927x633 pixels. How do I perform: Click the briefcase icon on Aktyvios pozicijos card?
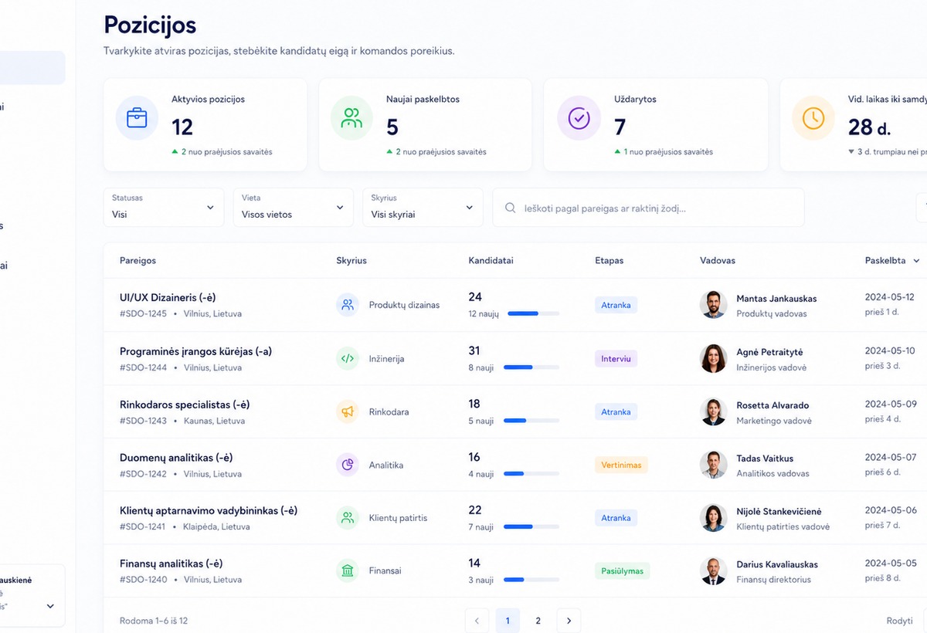(137, 118)
